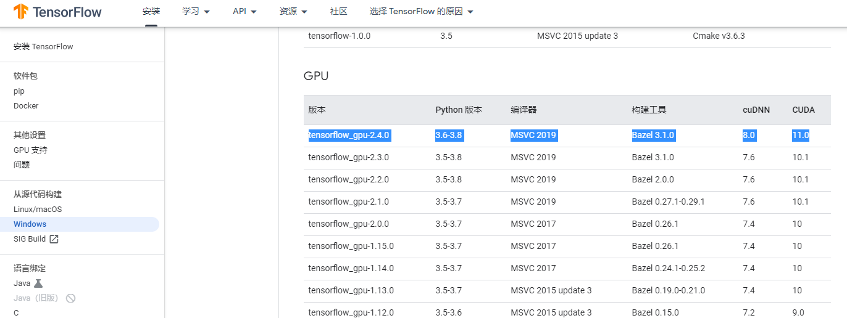Open GPU 支持 sidebar link
The height and width of the screenshot is (318, 847).
[30, 150]
